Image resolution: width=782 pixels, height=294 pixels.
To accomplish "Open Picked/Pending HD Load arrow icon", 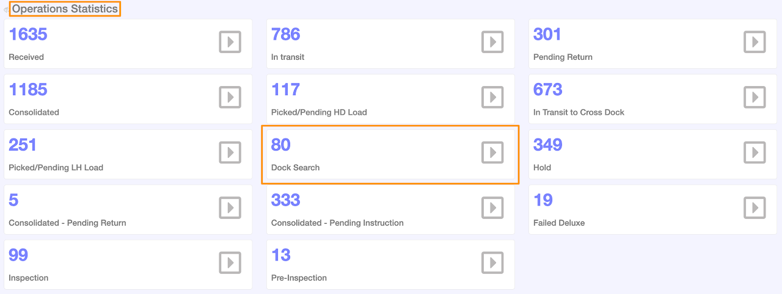I will tap(492, 97).
